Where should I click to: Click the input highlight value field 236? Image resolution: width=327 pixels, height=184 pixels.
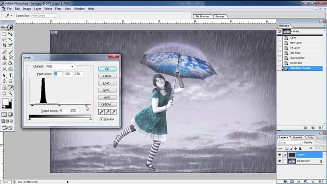click(x=78, y=74)
